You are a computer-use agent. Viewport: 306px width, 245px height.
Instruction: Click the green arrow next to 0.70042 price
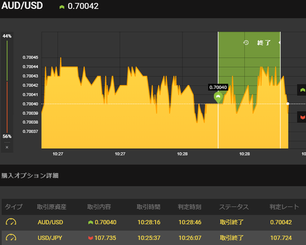pos(62,7)
